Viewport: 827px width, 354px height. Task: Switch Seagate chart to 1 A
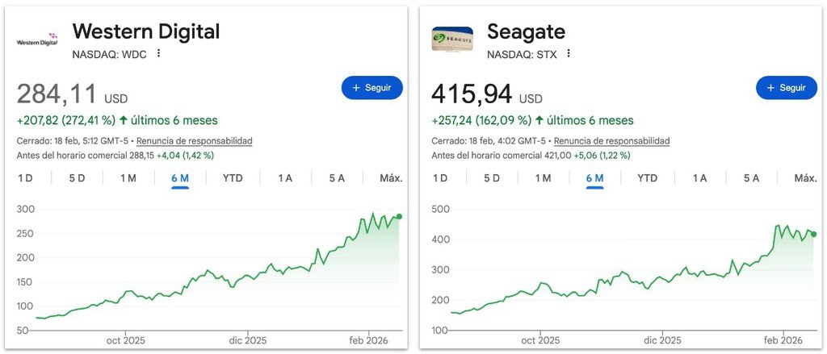(x=699, y=178)
